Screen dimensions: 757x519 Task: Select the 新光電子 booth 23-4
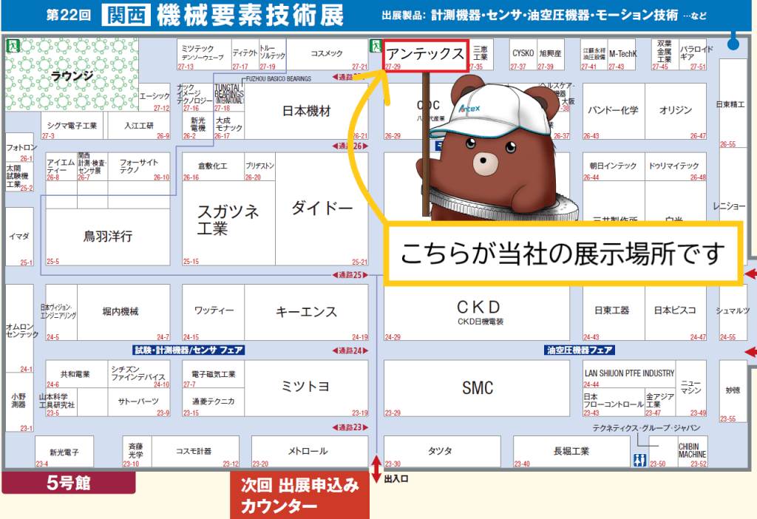(64, 452)
